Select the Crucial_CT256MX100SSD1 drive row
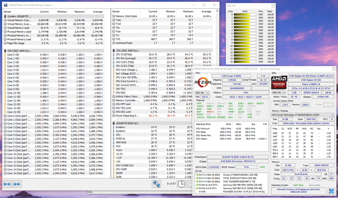This screenshot has height=198, width=338. 231,175
